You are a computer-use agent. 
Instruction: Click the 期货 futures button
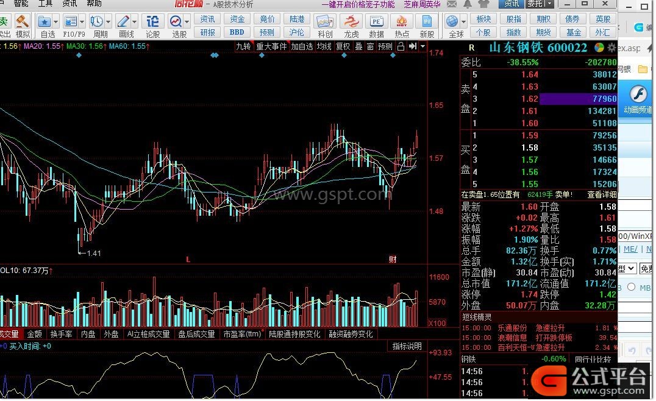click(x=543, y=32)
